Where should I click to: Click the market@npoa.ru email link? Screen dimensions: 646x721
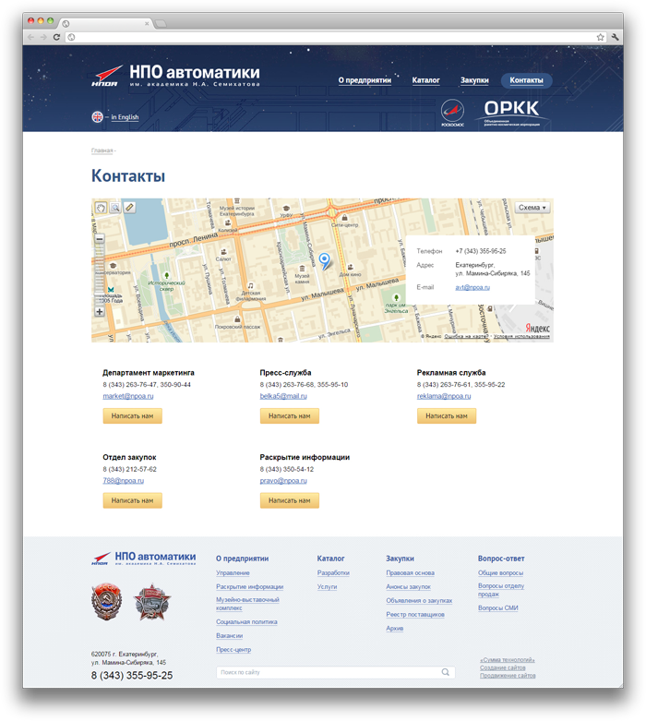pos(128,396)
